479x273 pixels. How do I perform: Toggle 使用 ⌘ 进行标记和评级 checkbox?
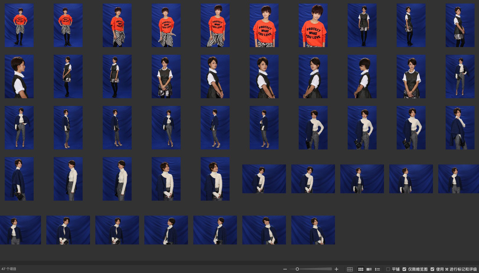coord(432,269)
